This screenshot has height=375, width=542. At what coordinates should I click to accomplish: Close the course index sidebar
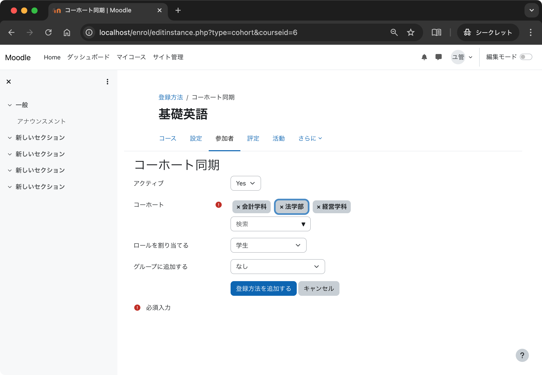(x=8, y=82)
